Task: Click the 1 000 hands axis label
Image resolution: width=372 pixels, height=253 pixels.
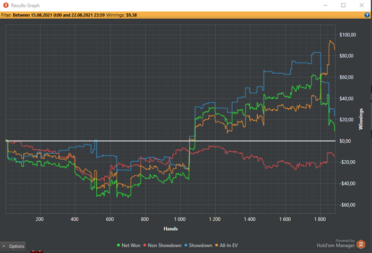Action: [x=180, y=219]
